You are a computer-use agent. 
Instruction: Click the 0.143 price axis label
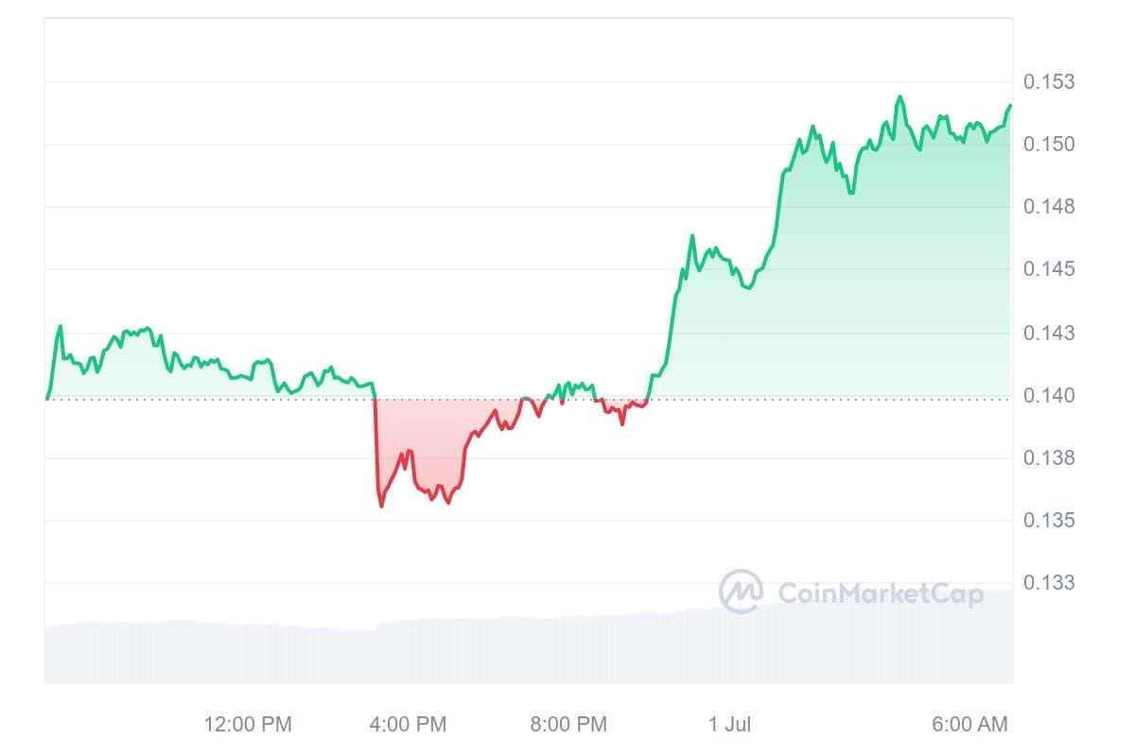point(1050,333)
